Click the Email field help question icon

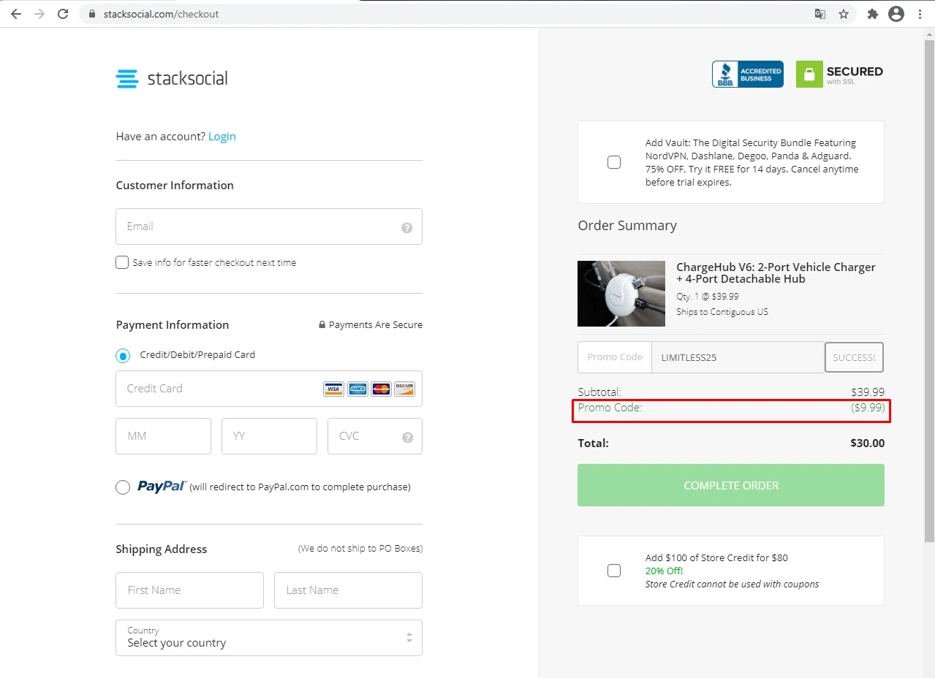tap(407, 228)
